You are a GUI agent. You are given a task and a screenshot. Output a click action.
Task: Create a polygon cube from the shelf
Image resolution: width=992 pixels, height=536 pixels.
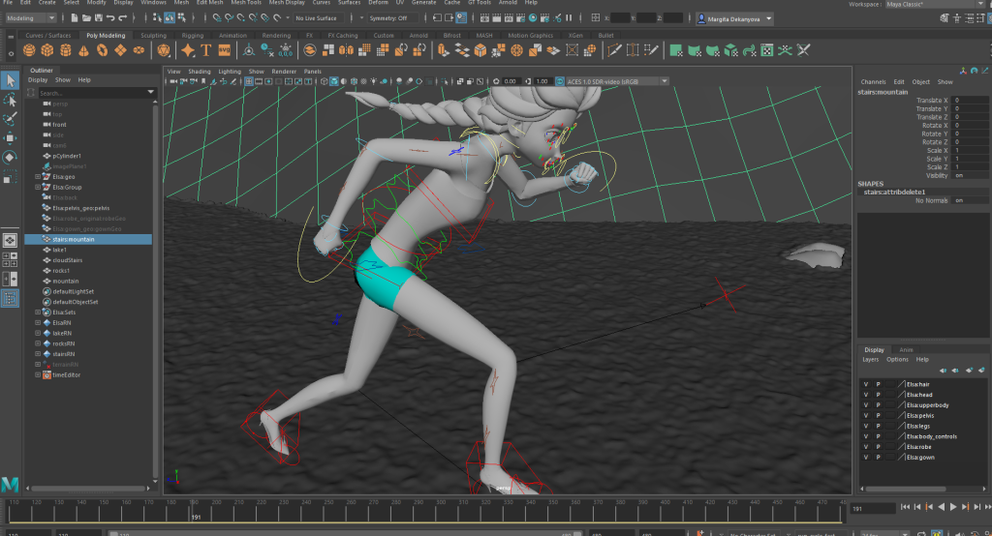coord(47,50)
